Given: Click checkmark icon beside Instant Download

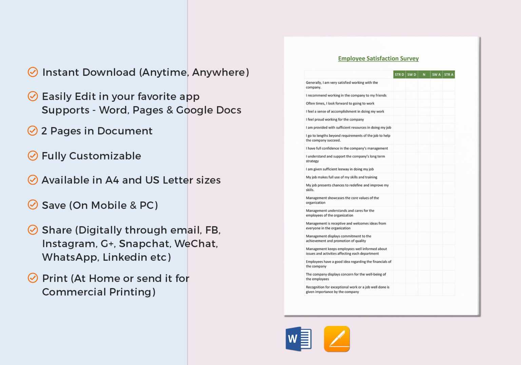Looking at the screenshot, I should coord(32,72).
